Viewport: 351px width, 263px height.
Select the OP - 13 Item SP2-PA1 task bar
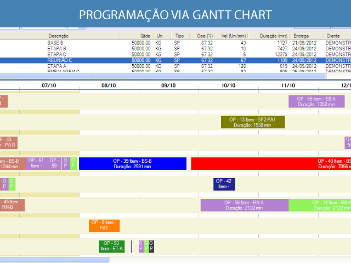click(x=253, y=122)
